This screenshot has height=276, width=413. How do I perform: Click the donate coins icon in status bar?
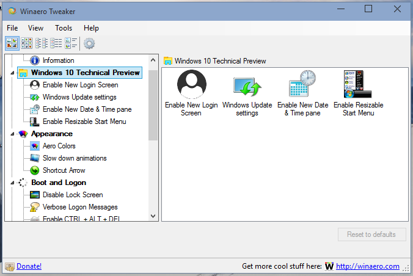[x=10, y=267]
